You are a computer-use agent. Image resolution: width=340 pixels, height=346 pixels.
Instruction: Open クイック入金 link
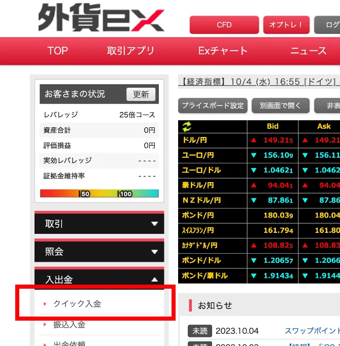[77, 304]
